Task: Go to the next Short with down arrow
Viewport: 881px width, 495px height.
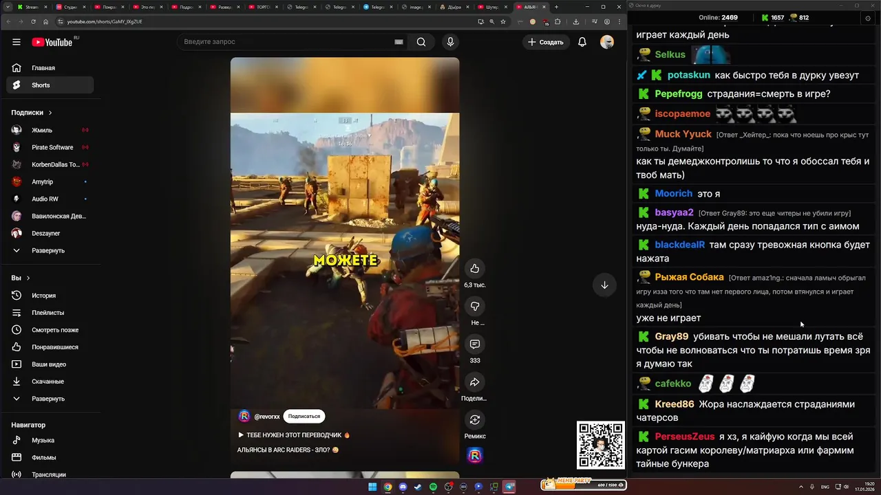Action: (604, 285)
